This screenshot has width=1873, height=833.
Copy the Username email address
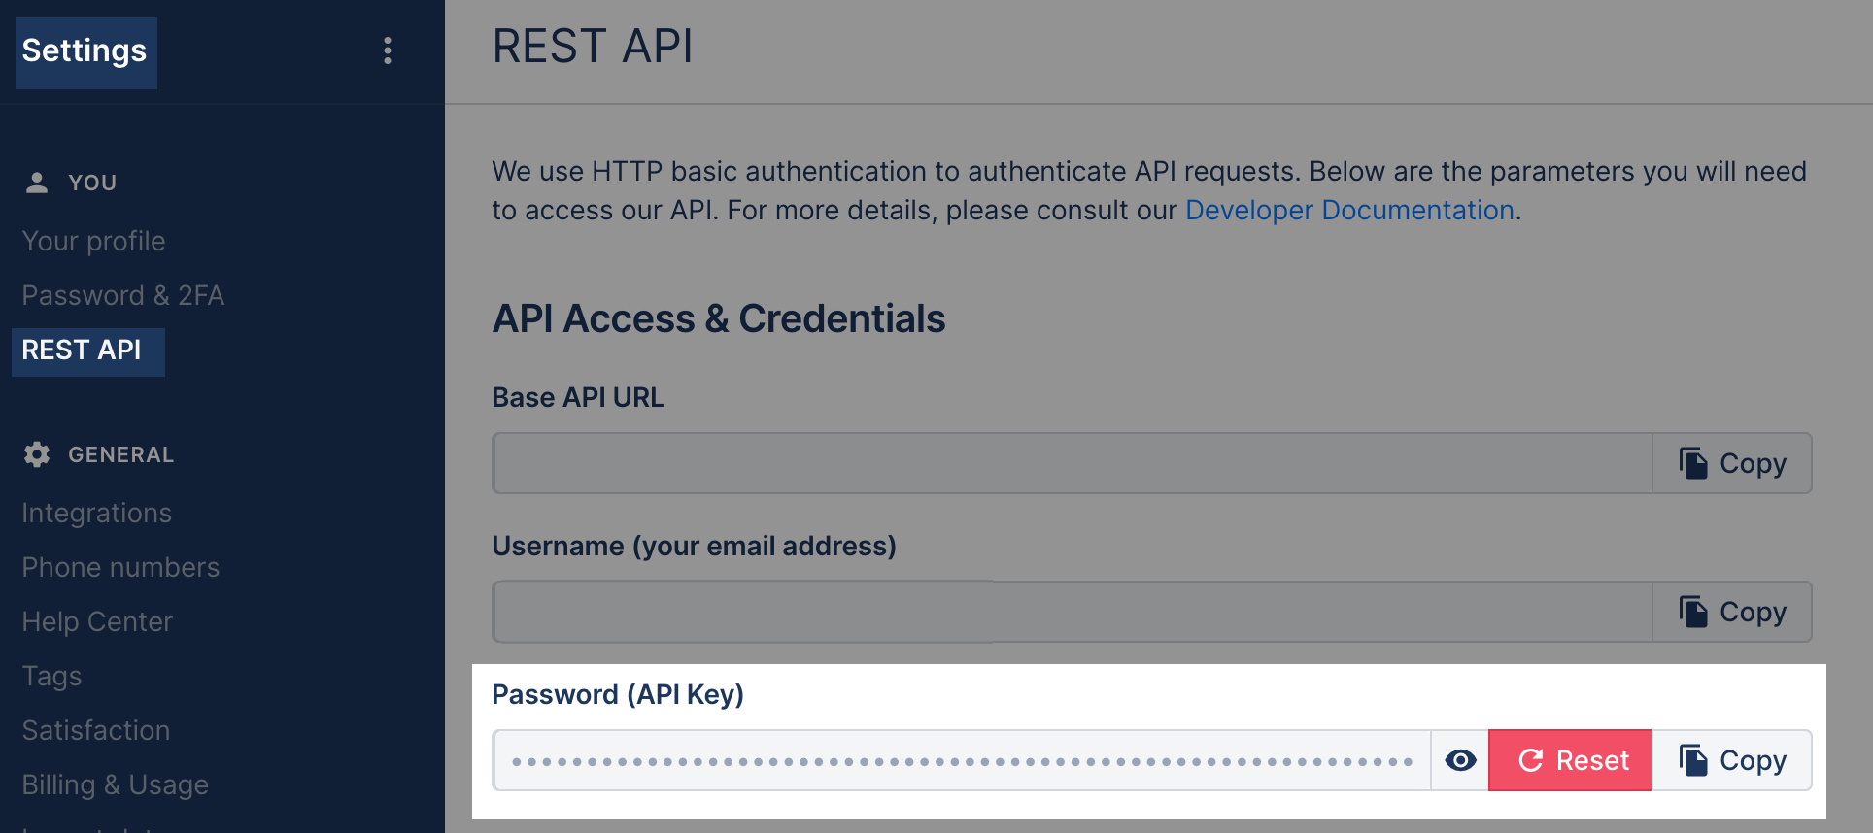(x=1732, y=612)
